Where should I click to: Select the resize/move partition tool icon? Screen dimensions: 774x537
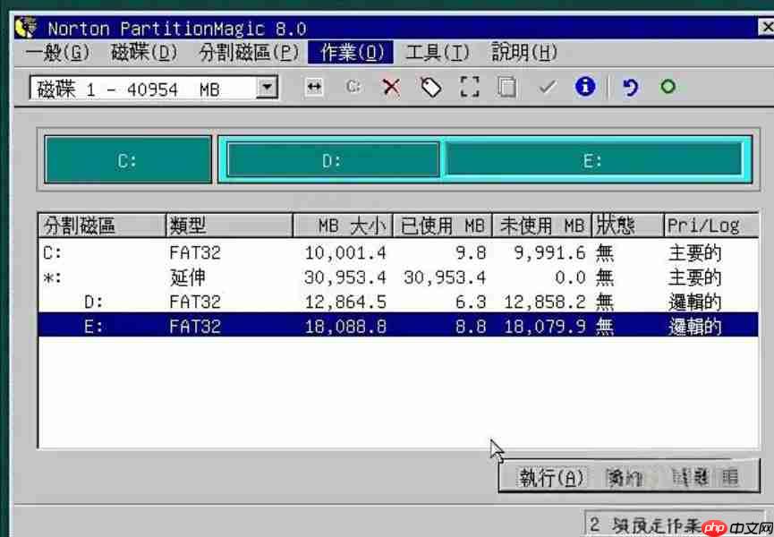[x=314, y=87]
